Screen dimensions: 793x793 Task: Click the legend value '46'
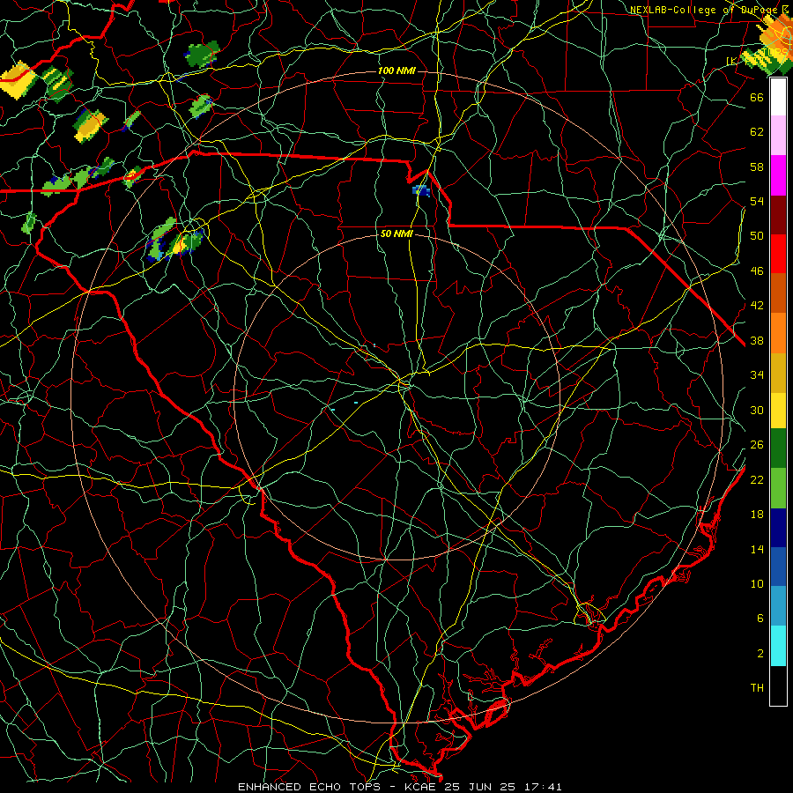[757, 271]
